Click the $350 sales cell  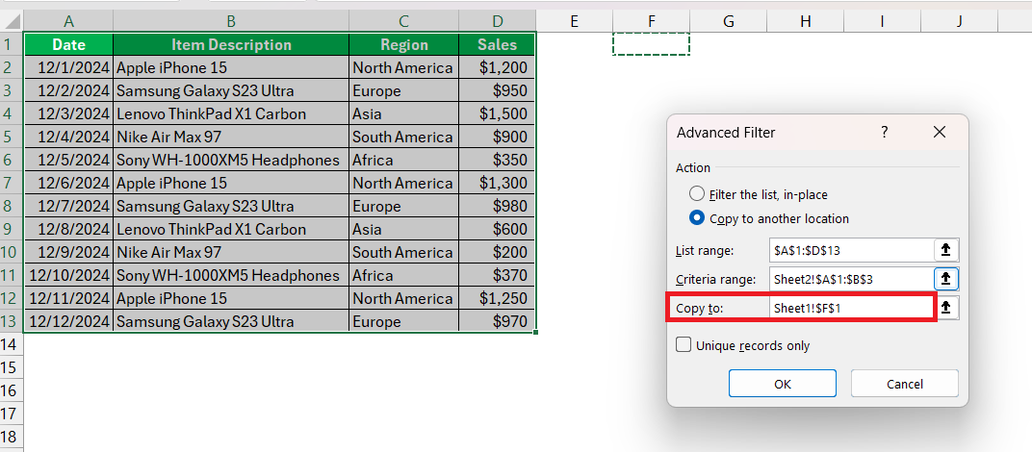coord(498,160)
